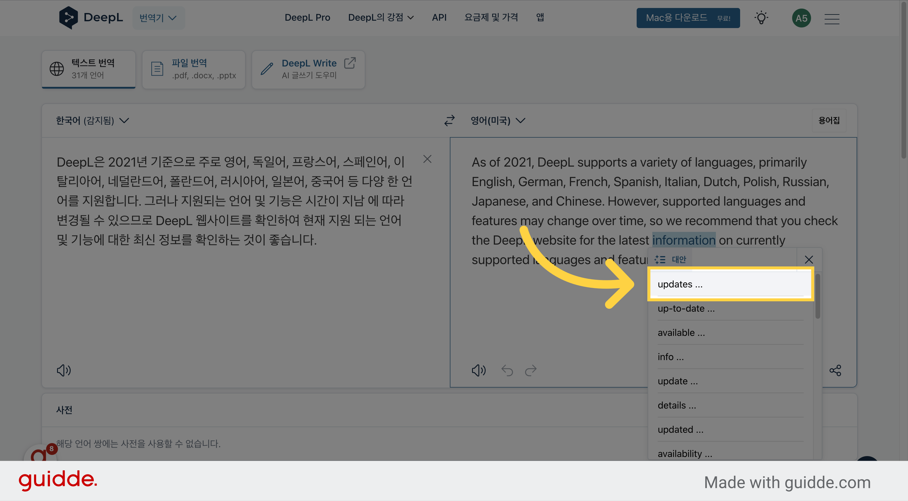Click the DeepL Write external-link icon
The height and width of the screenshot is (501, 908).
(x=350, y=63)
